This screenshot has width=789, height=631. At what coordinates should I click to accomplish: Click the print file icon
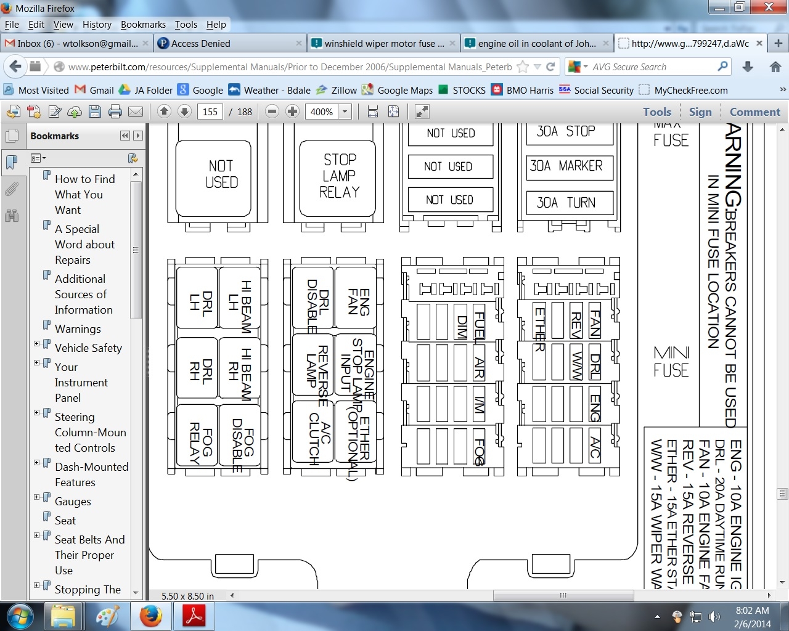click(115, 112)
